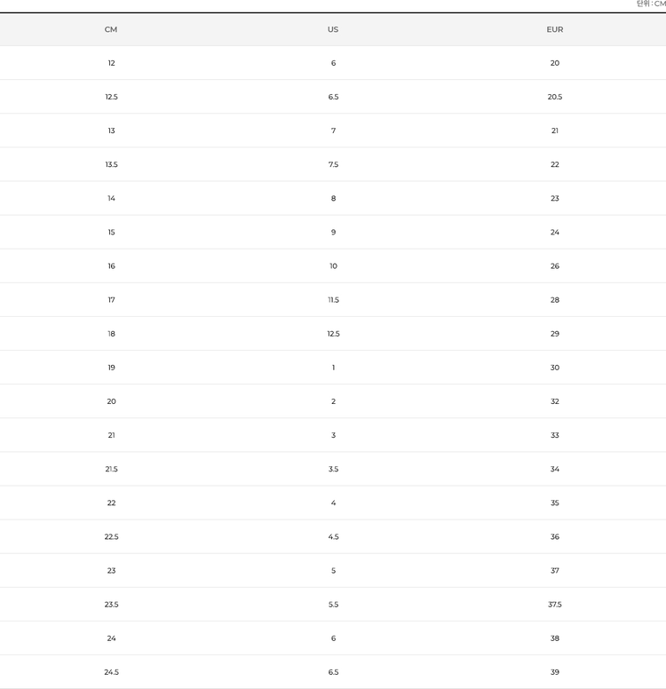The width and height of the screenshot is (666, 689).
Task: Click the US column header
Action: pyautogui.click(x=333, y=29)
